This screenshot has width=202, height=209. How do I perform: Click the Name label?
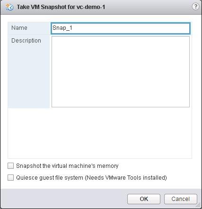(x=19, y=28)
